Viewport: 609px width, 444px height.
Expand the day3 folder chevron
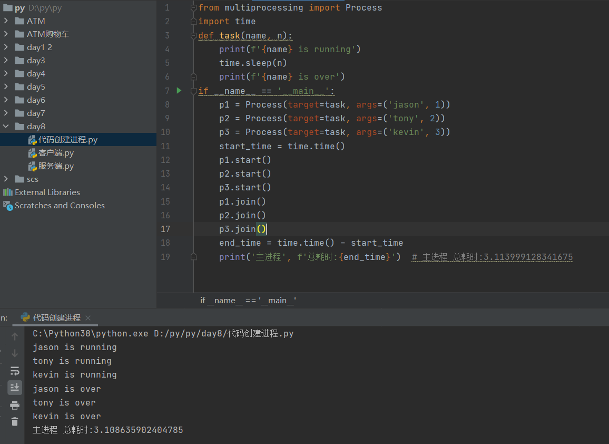coord(6,61)
